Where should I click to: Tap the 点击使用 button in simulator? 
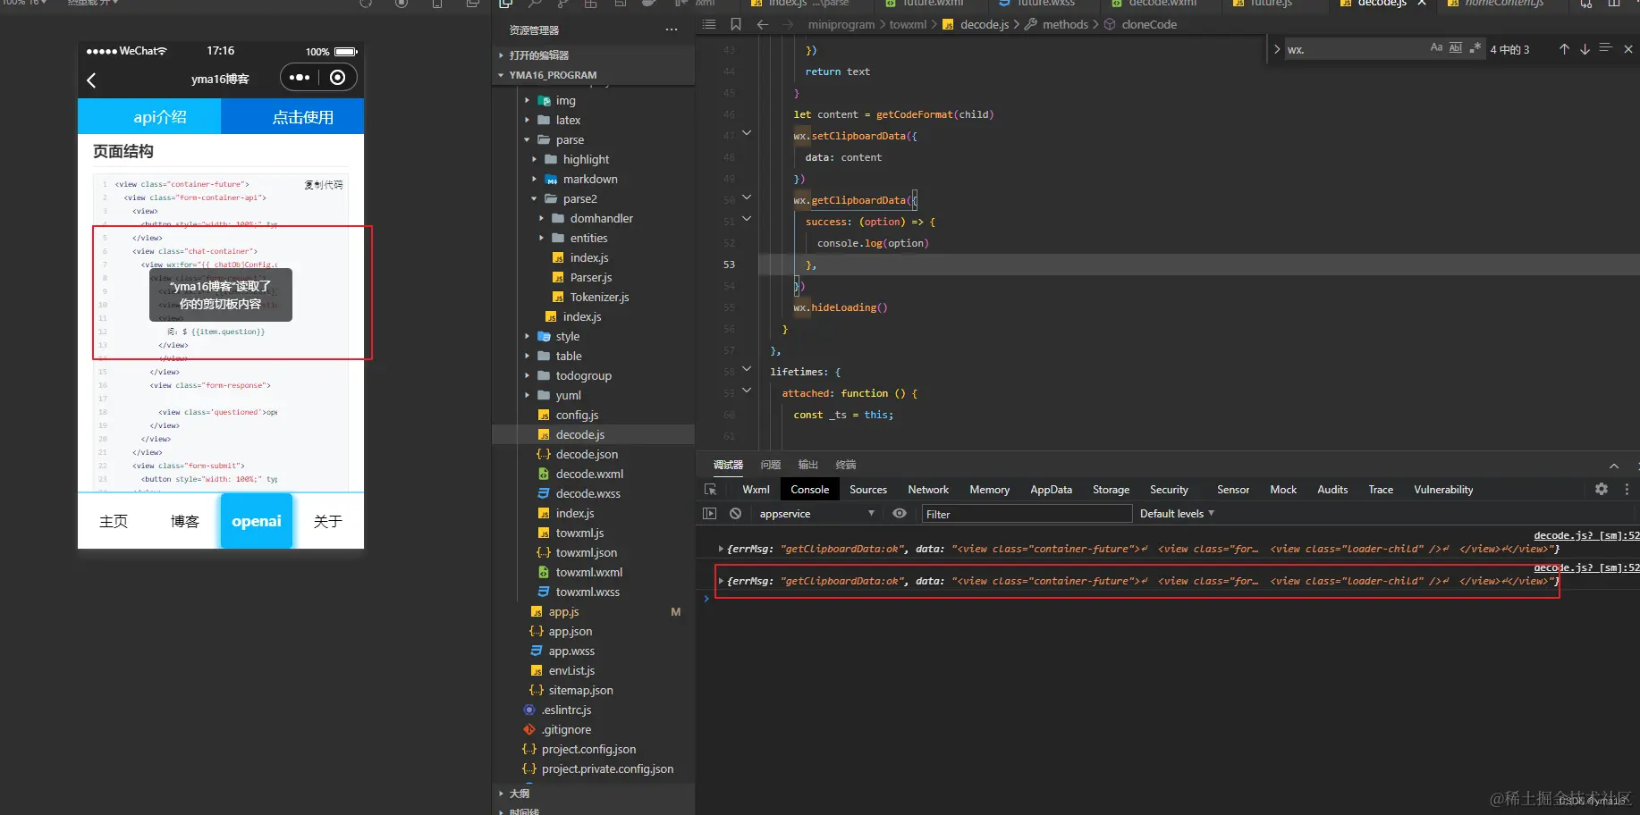tap(302, 117)
